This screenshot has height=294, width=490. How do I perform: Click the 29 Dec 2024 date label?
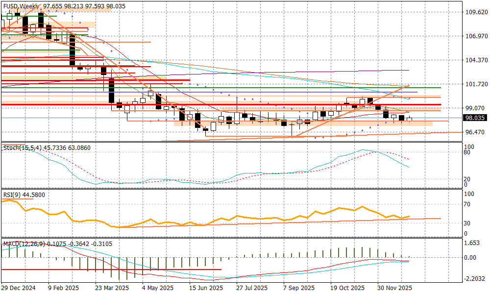click(19, 288)
